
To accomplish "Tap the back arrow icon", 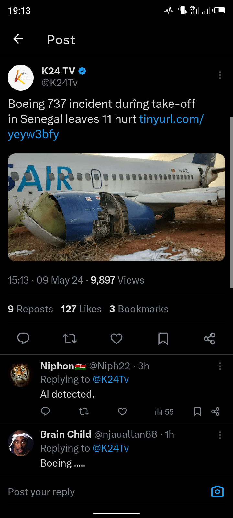I will [x=18, y=39].
